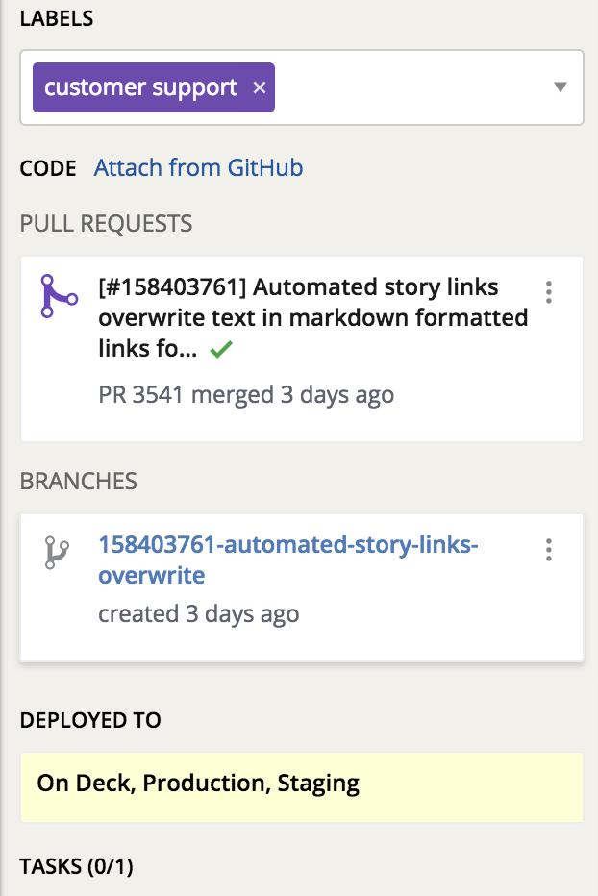Click the Attach from GitHub link
Screen dimensions: 598x896
(198, 168)
